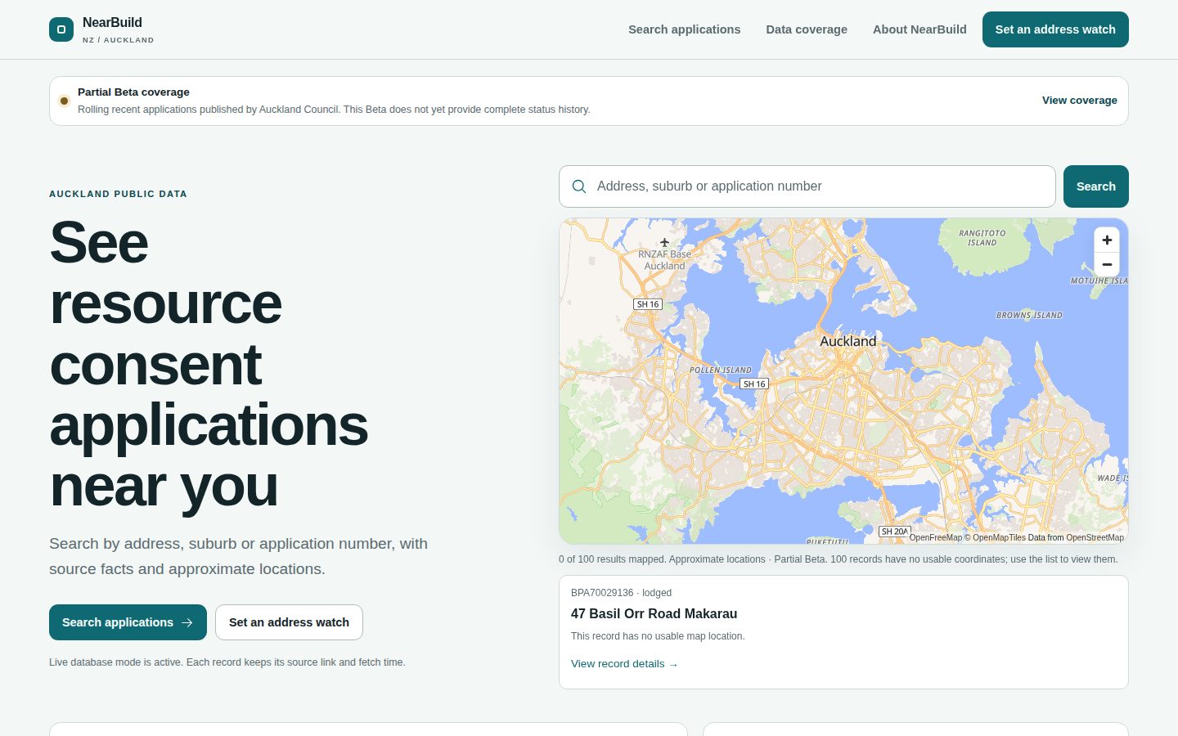Click the OpenStreetMap attribution link
1178x736 pixels.
(x=1095, y=537)
